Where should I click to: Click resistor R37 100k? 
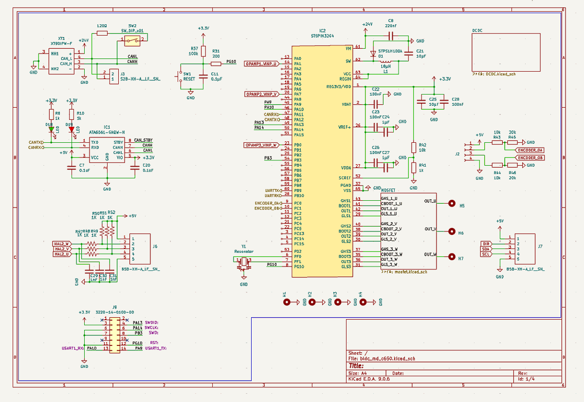click(x=204, y=51)
